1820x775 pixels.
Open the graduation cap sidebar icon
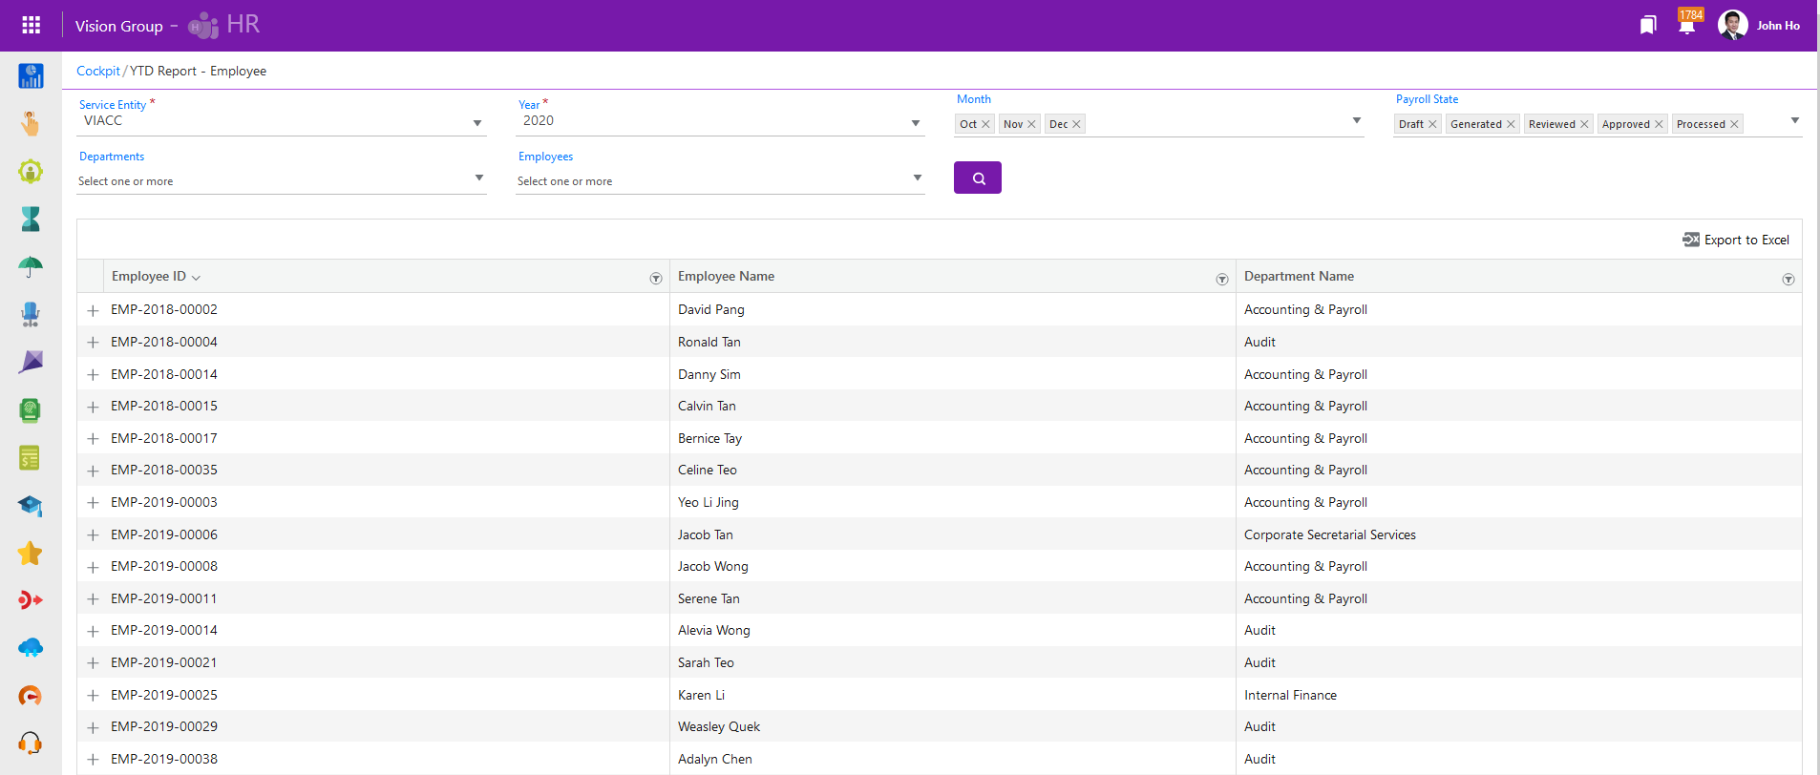point(31,506)
